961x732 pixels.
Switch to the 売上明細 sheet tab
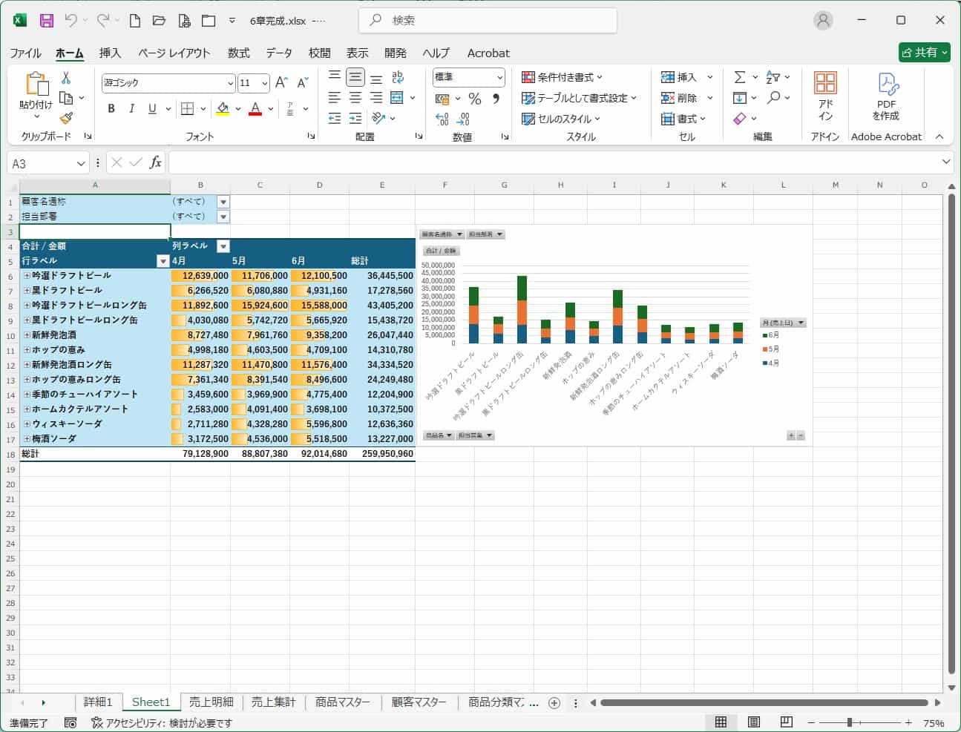click(211, 702)
